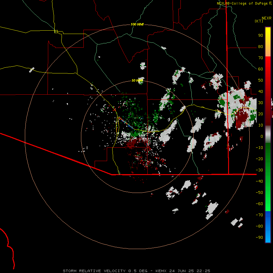Viewport: 273px width, 273px height.
Task: Click the STORM RELATIVE VELOCITY caption at the bottom
Action: (136, 271)
